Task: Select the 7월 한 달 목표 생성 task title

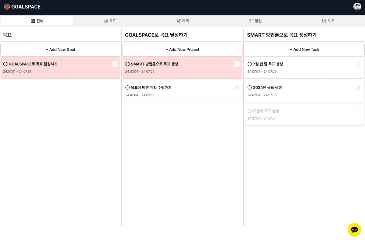Action: pos(268,64)
